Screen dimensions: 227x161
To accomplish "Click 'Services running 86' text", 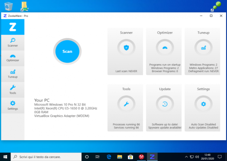I will point(126,127).
